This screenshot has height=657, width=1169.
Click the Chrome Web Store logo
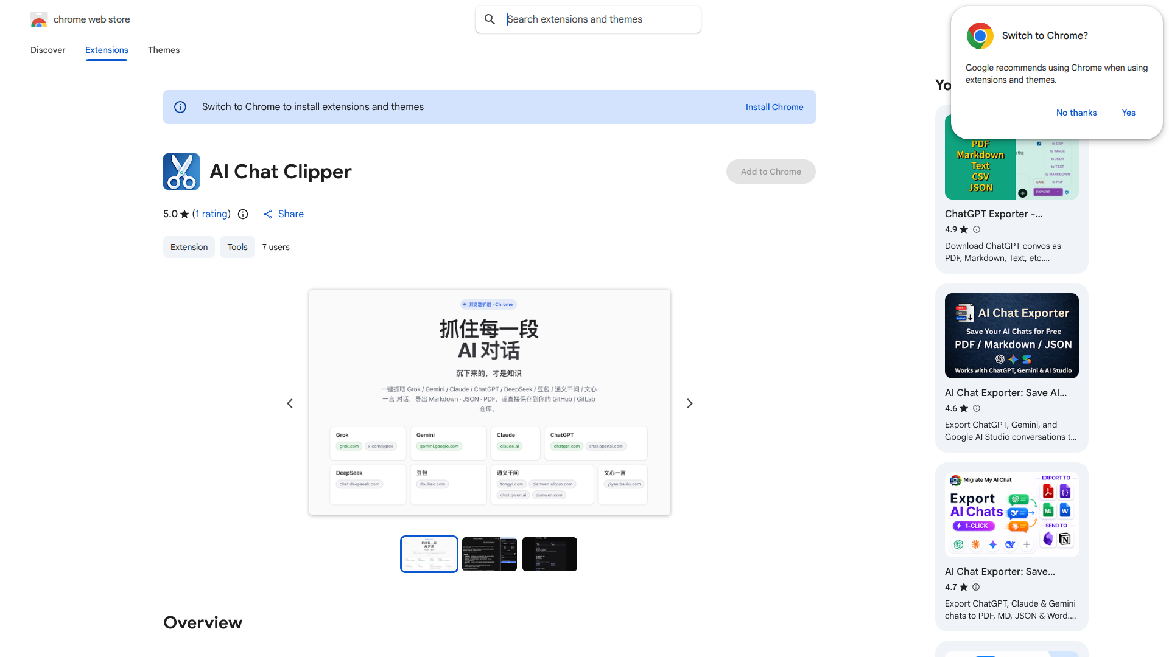pyautogui.click(x=39, y=20)
